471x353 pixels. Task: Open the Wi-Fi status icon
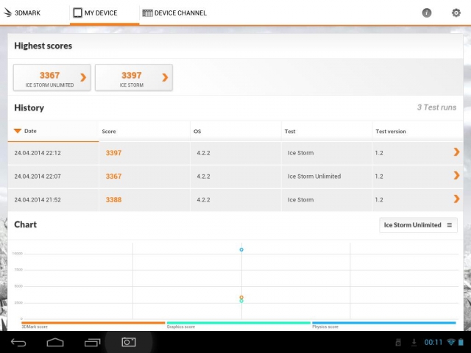pos(451,342)
